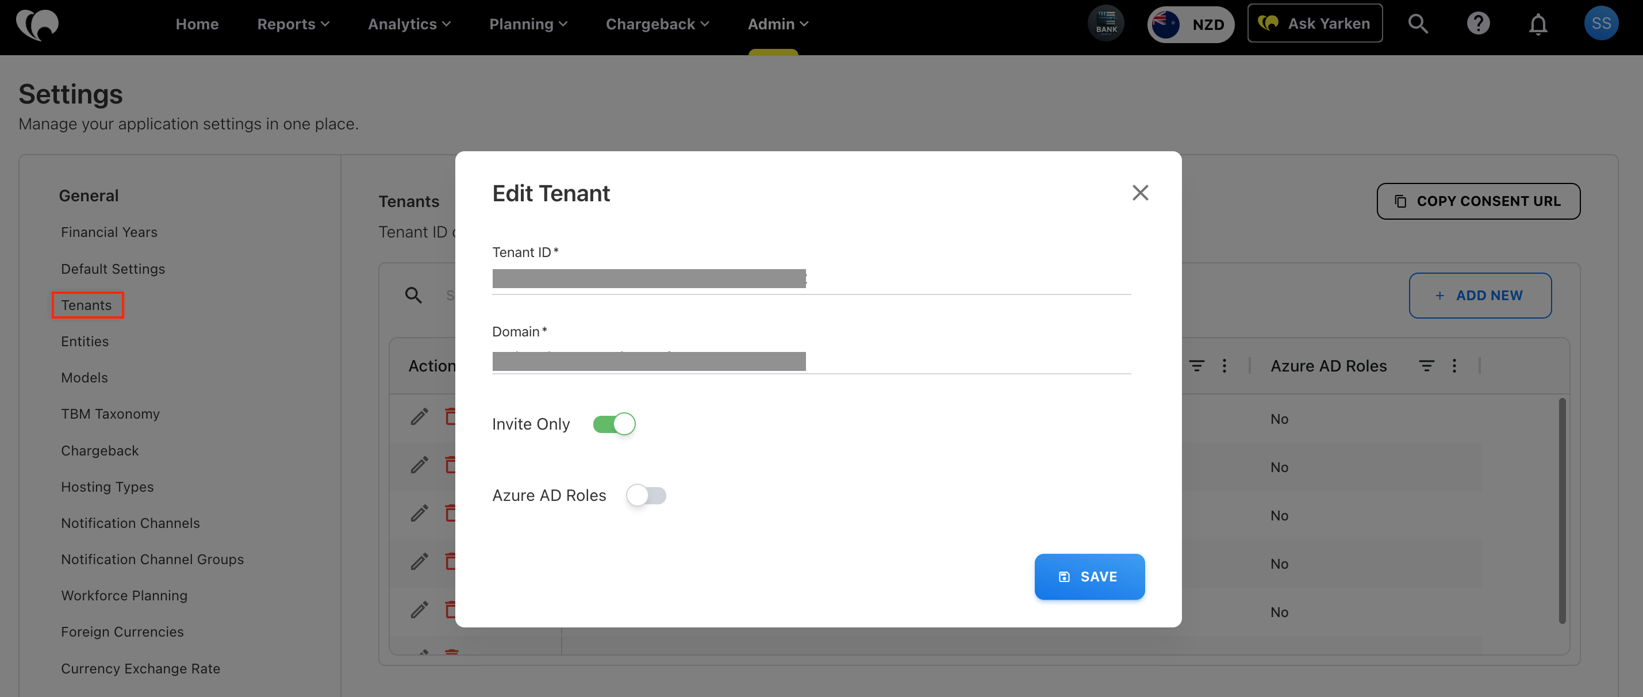Viewport: 1643px width, 697px height.
Task: Expand the Chargeback menu
Action: tap(657, 24)
